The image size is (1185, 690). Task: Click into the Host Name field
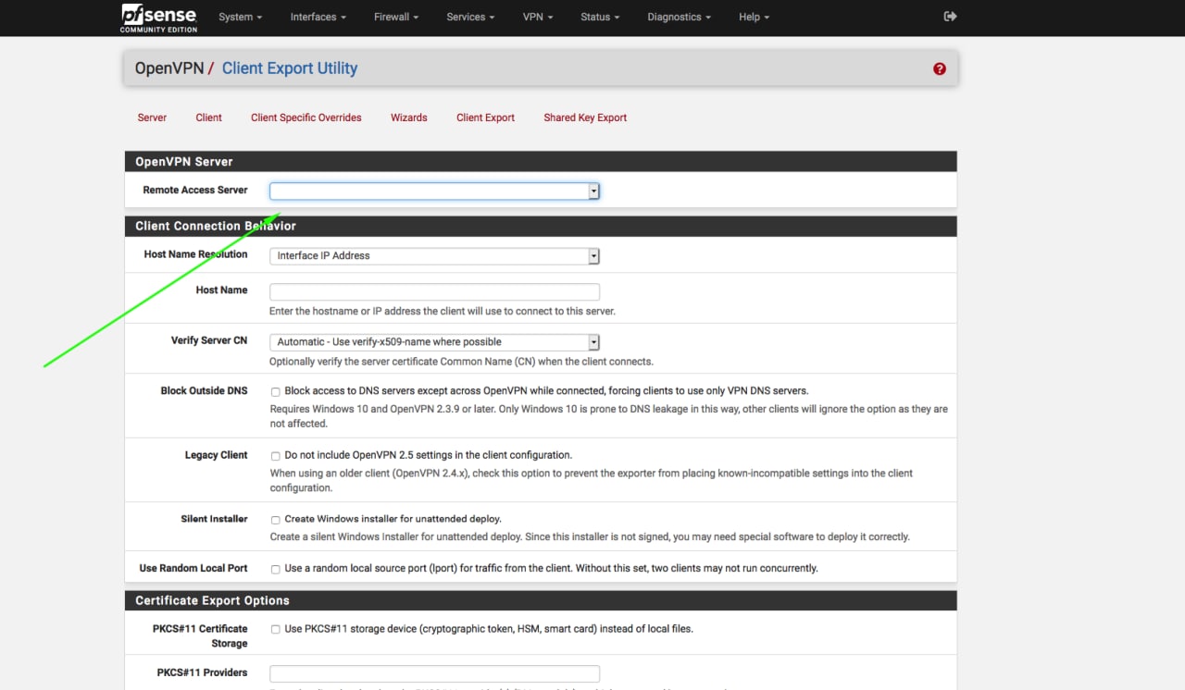[x=435, y=292]
